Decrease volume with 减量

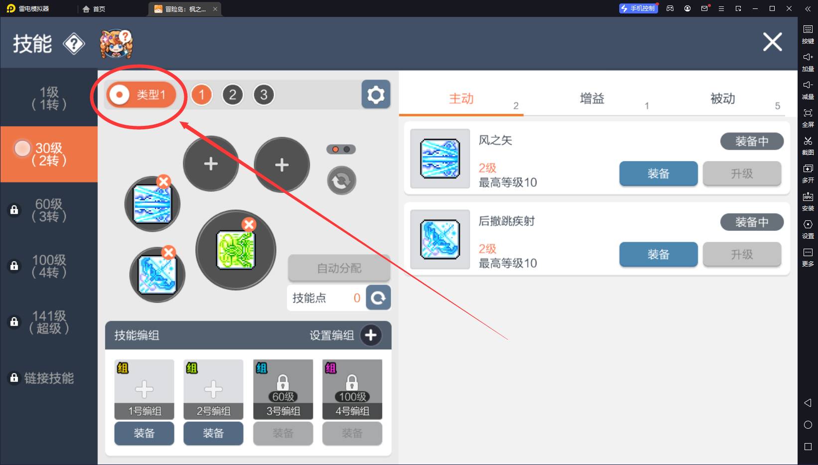click(808, 90)
